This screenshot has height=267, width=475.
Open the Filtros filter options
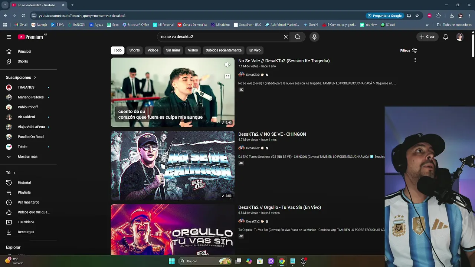[x=409, y=50]
